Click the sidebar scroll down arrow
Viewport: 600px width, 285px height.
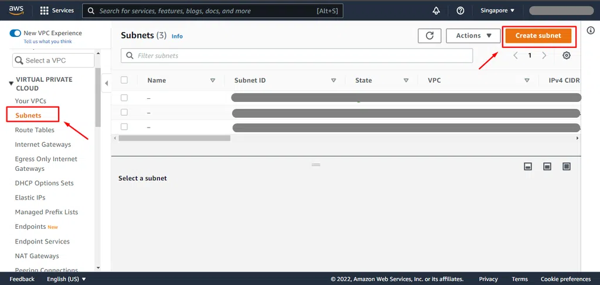[98, 268]
